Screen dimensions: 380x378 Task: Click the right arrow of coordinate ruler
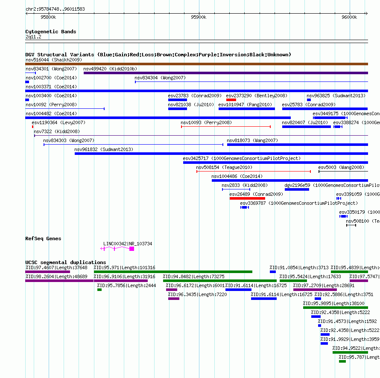(366, 13)
